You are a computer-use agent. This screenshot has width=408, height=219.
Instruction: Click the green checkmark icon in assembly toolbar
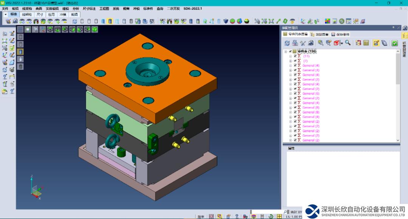[x=394, y=43]
